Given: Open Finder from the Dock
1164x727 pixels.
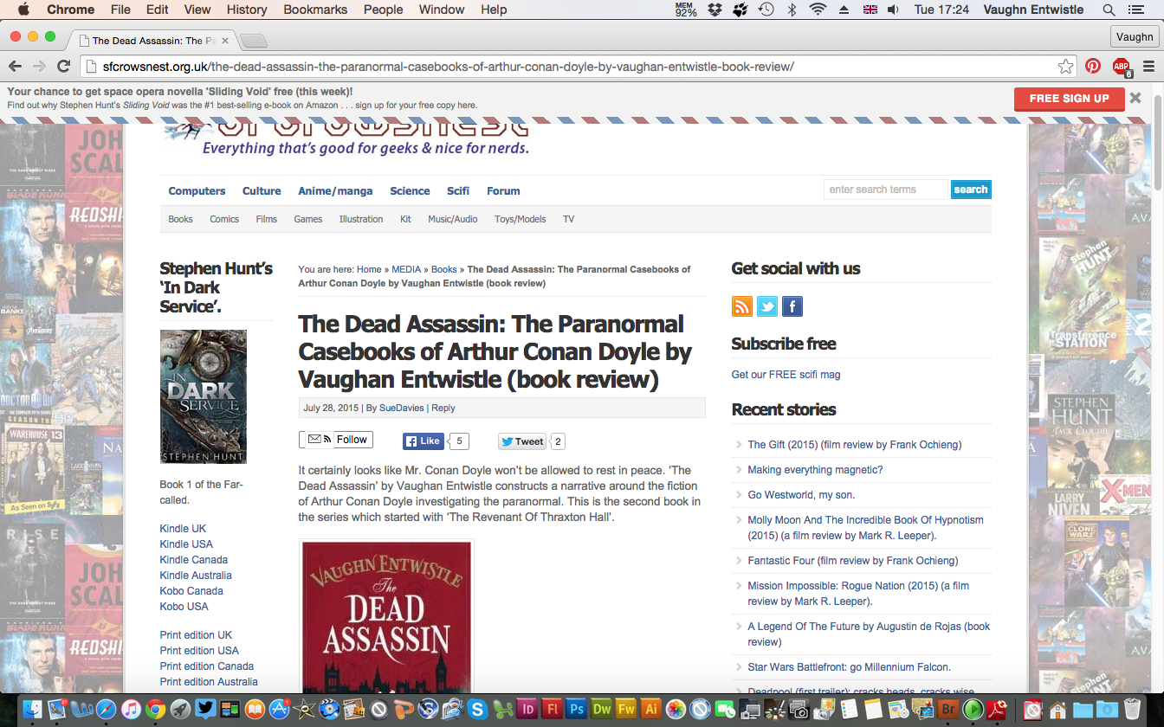Looking at the screenshot, I should 33,710.
